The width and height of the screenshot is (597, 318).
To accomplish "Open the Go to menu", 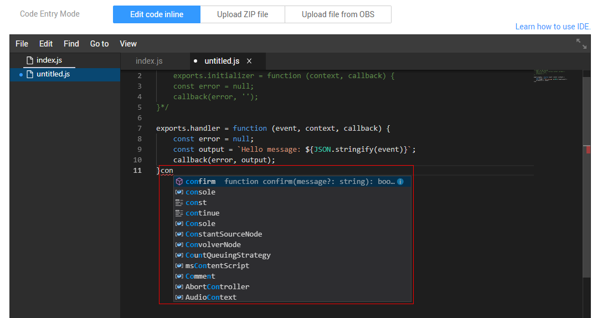I will (99, 44).
